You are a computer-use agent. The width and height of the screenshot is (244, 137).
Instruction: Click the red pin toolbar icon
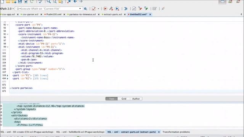140,8
